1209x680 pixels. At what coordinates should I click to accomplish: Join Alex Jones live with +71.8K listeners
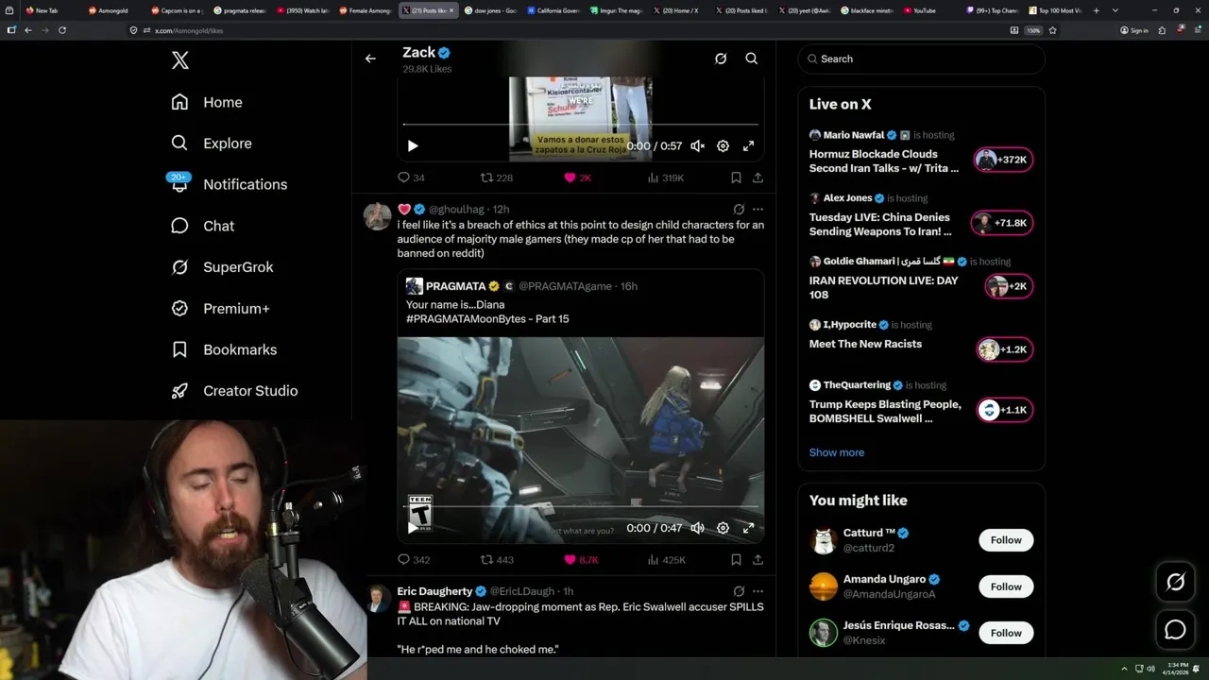point(1003,223)
